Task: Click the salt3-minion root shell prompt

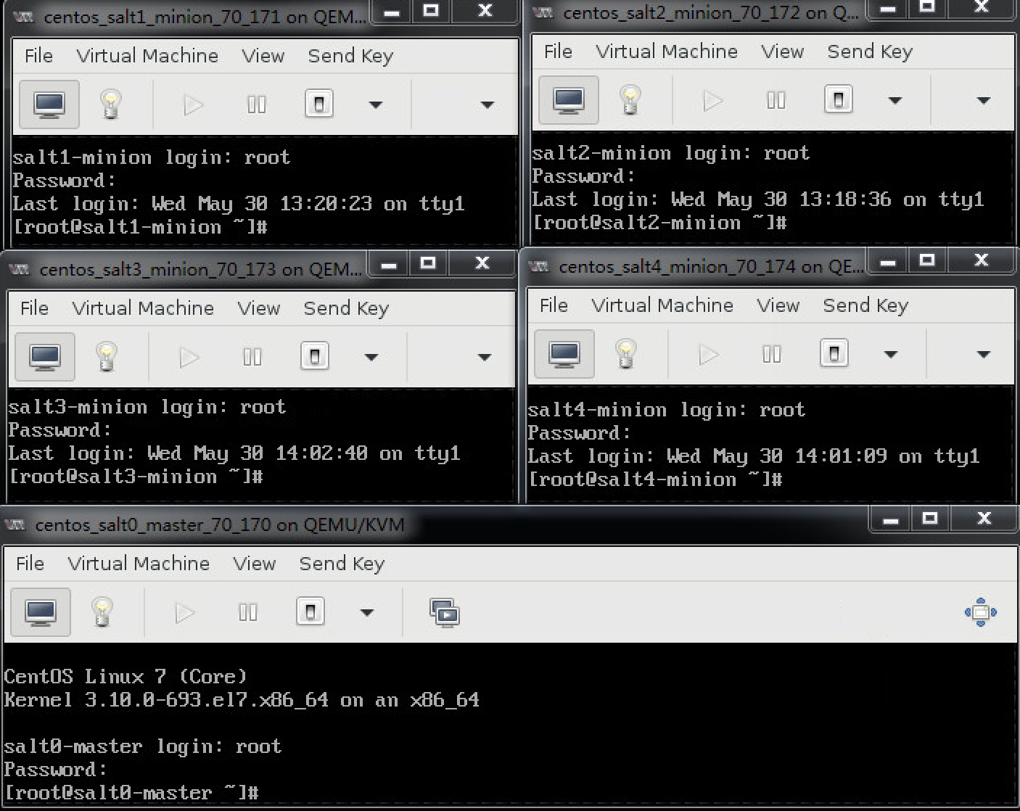Action: [x=136, y=477]
